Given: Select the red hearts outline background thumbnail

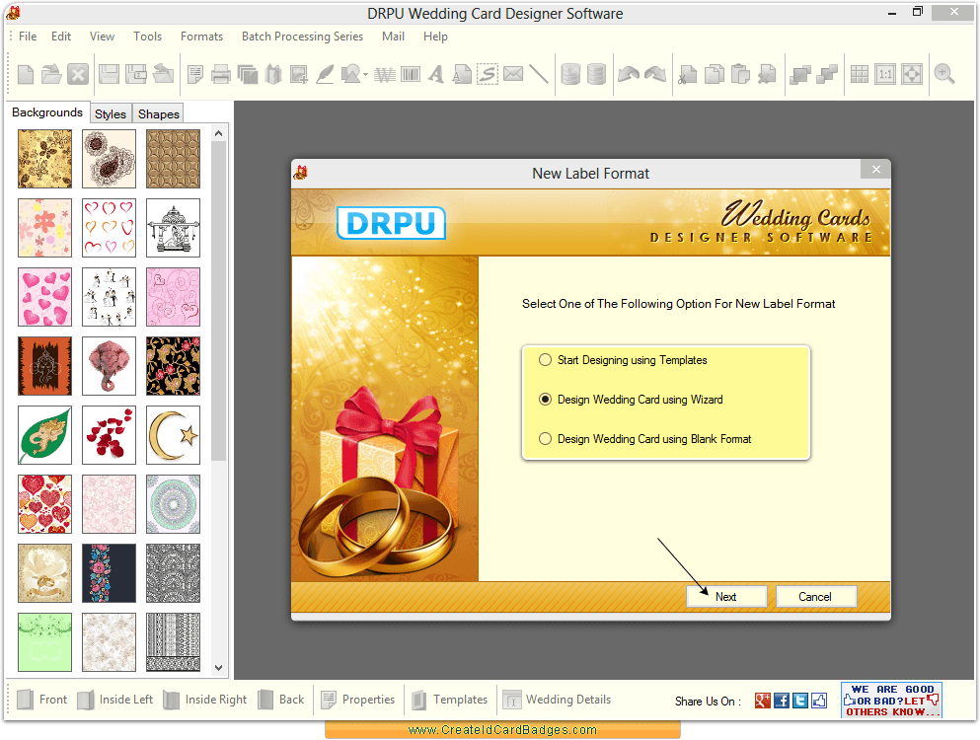Looking at the screenshot, I should point(109,228).
